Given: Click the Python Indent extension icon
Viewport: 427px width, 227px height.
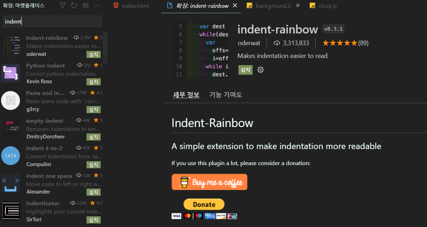Looking at the screenshot, I should tap(10, 73).
